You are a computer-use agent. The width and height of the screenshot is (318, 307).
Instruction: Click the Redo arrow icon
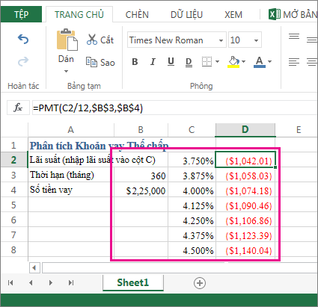[x=23, y=61]
